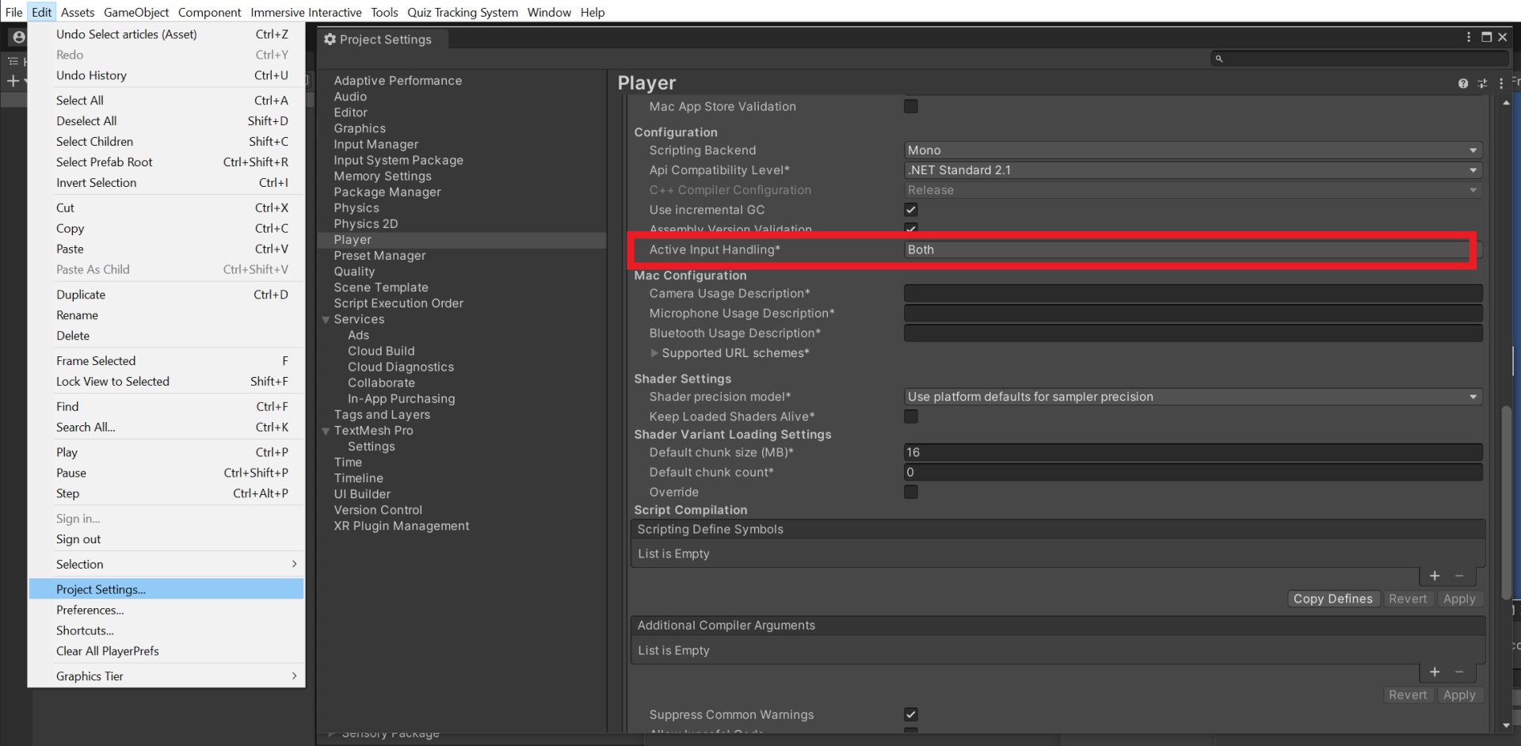Open the GameObject menu
Viewport: 1521px width, 746px height.
(x=136, y=12)
